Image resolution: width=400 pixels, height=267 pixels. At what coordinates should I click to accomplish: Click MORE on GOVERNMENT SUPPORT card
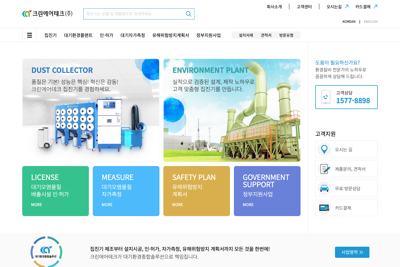click(248, 205)
